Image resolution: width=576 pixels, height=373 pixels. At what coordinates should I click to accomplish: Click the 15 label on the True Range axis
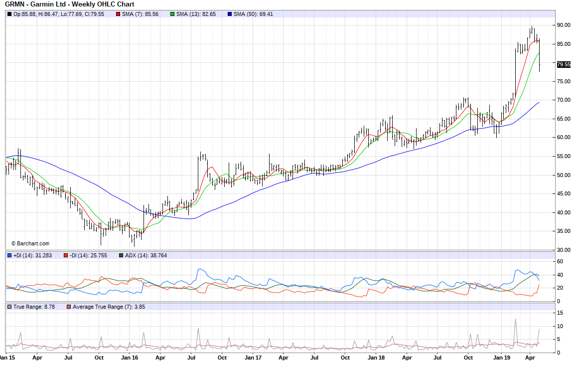(560, 313)
